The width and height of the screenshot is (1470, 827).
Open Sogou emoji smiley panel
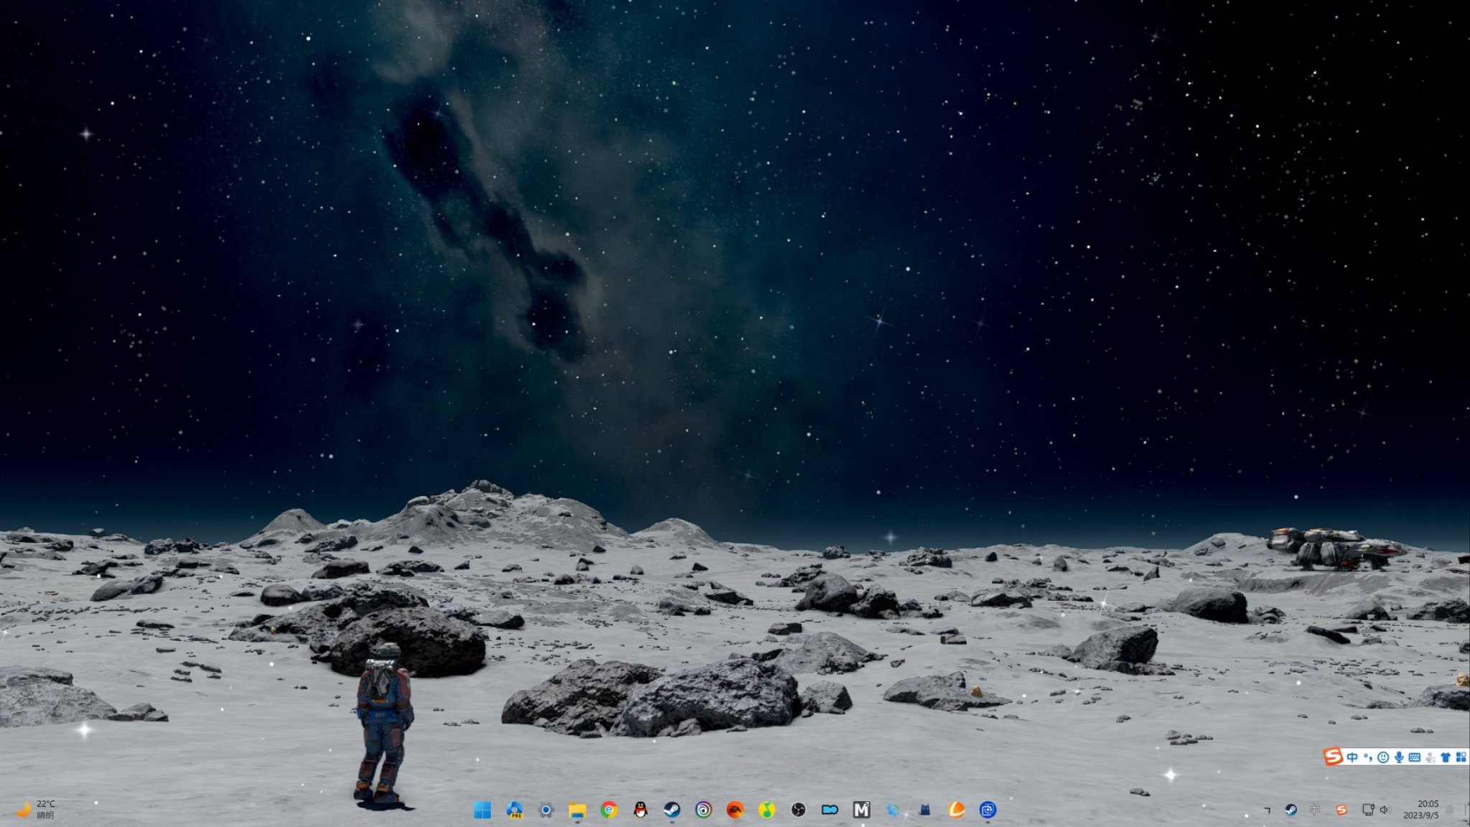1383,757
